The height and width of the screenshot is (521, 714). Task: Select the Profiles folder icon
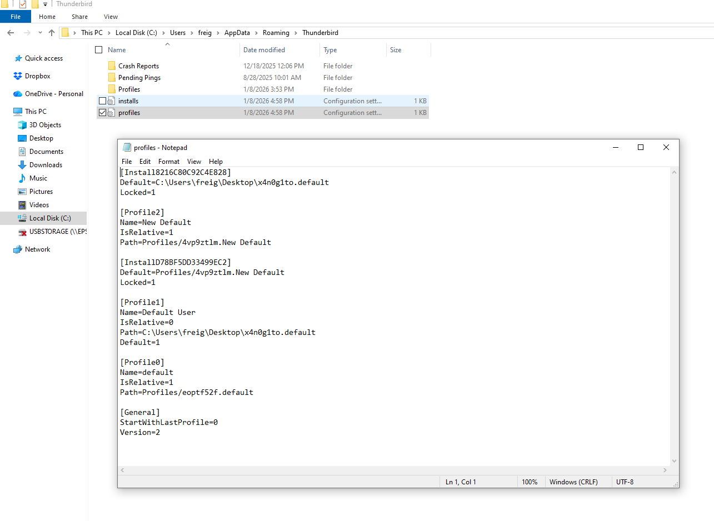tap(112, 89)
